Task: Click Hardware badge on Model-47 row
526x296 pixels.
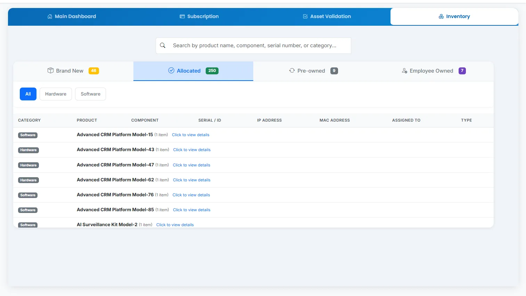Action: (x=28, y=165)
